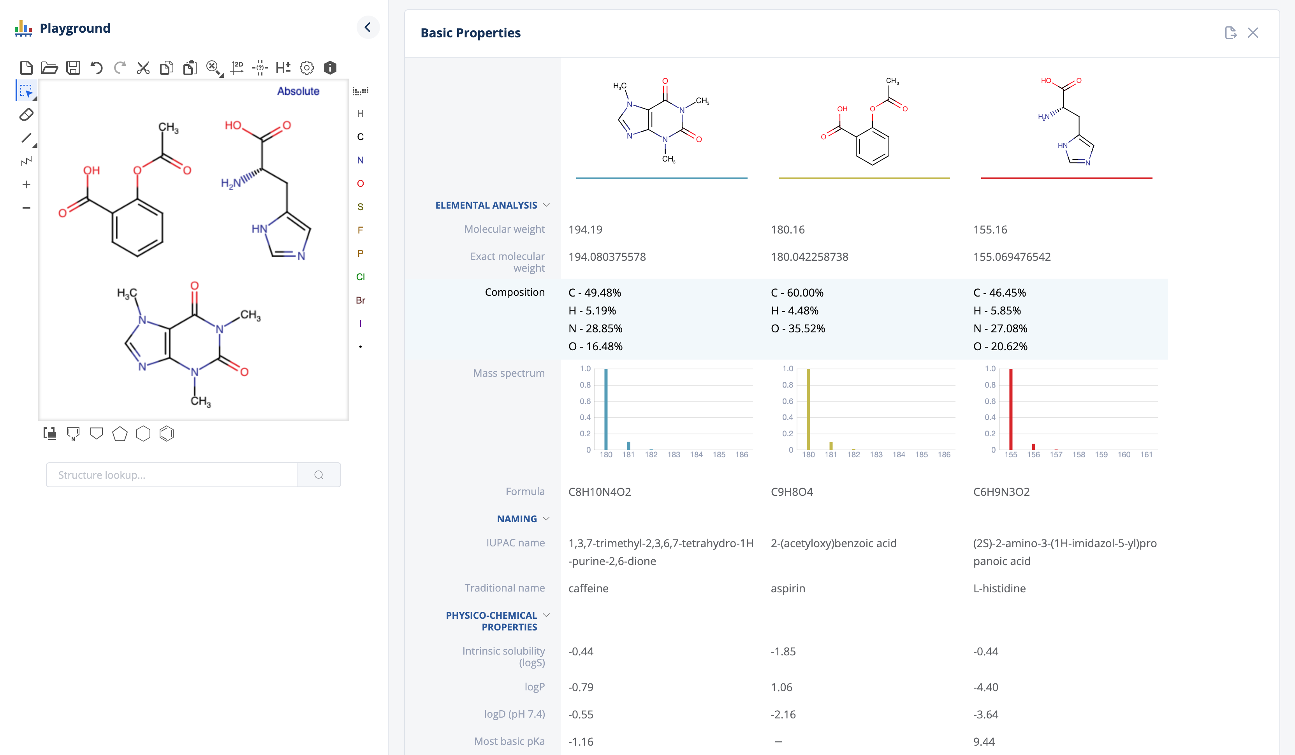1295x755 pixels.
Task: Click the add/remove explicit hydrogens icon
Action: point(283,68)
